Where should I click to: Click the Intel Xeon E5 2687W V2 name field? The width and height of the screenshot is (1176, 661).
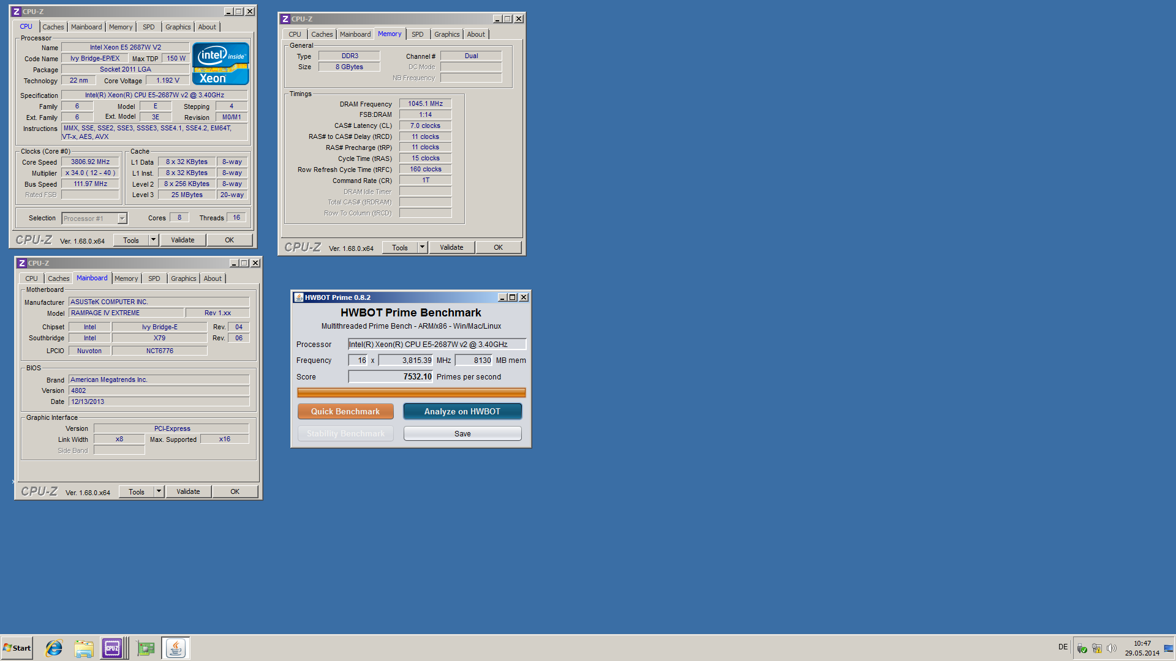[x=126, y=47]
